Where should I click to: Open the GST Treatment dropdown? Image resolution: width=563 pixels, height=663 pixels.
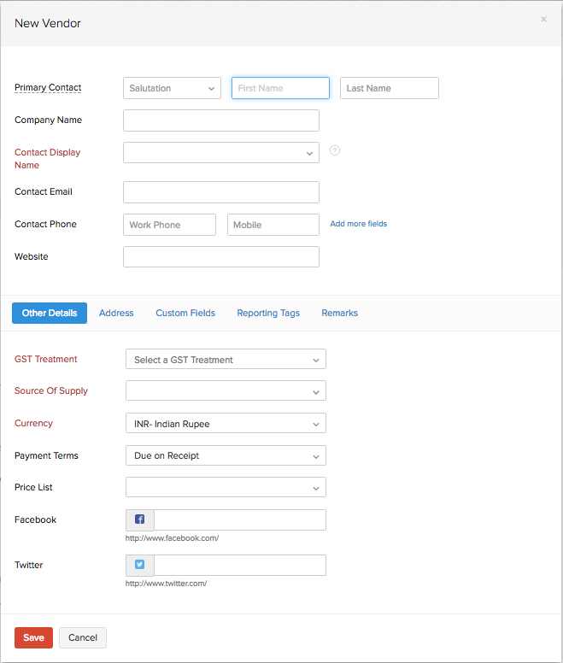(226, 359)
